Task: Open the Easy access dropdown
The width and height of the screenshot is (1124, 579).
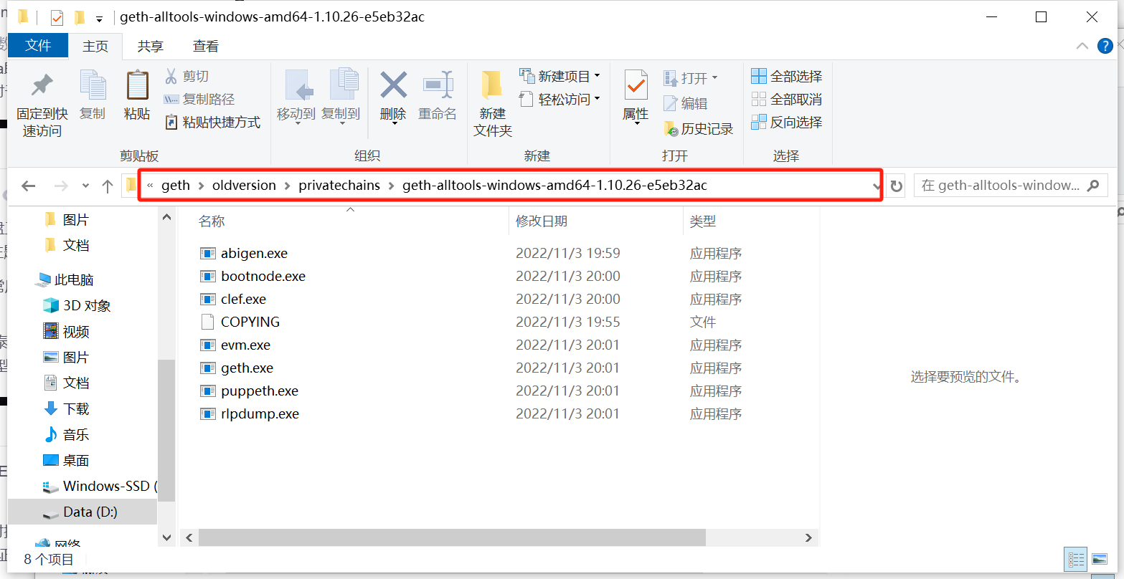Action: tap(560, 99)
